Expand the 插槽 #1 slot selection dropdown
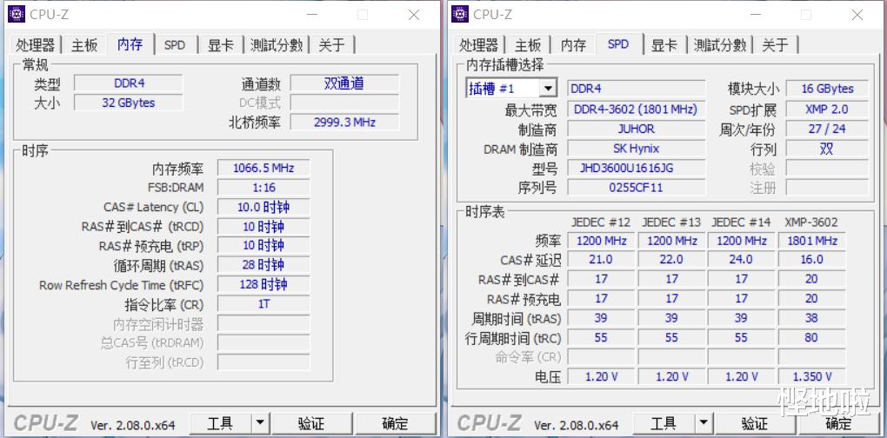887x438 pixels. (x=547, y=89)
